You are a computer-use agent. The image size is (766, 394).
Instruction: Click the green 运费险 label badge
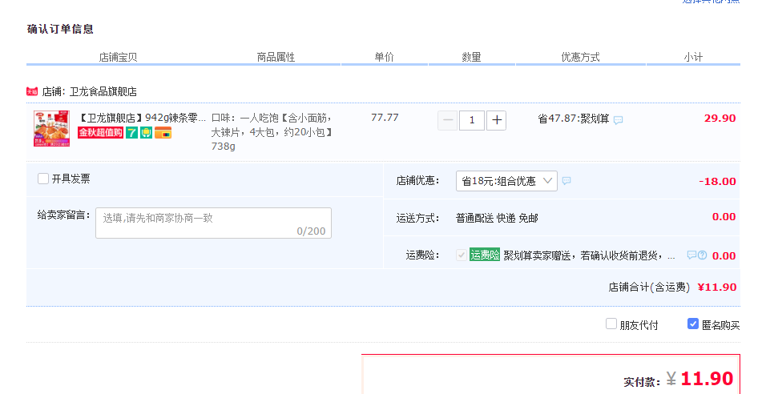(x=485, y=255)
